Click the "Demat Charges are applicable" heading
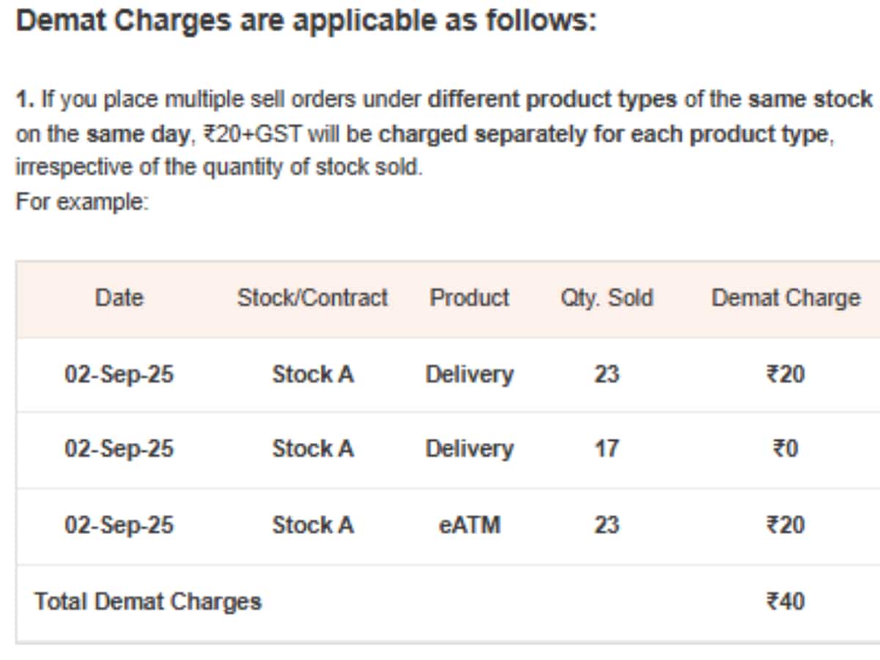 pyautogui.click(x=306, y=21)
